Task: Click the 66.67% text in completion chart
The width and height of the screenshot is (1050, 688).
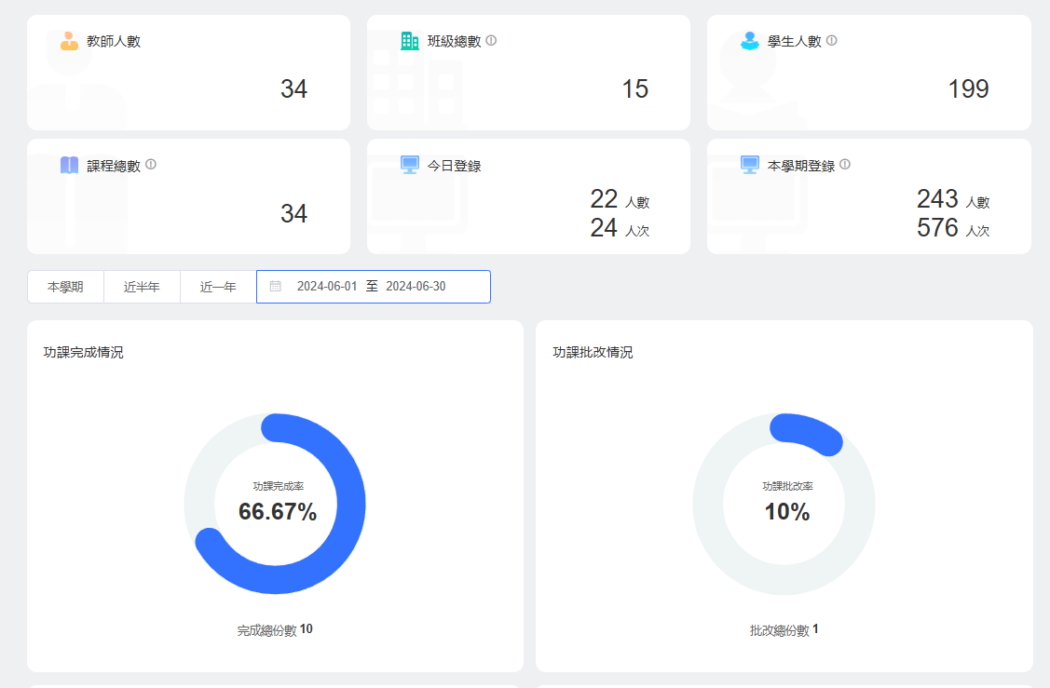Action: tap(278, 512)
